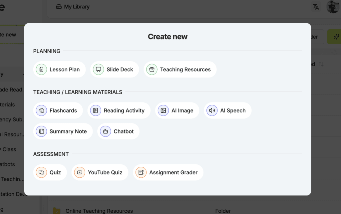Select sidebar item ending in 'atbots'
The width and height of the screenshot is (341, 214).
(7, 164)
